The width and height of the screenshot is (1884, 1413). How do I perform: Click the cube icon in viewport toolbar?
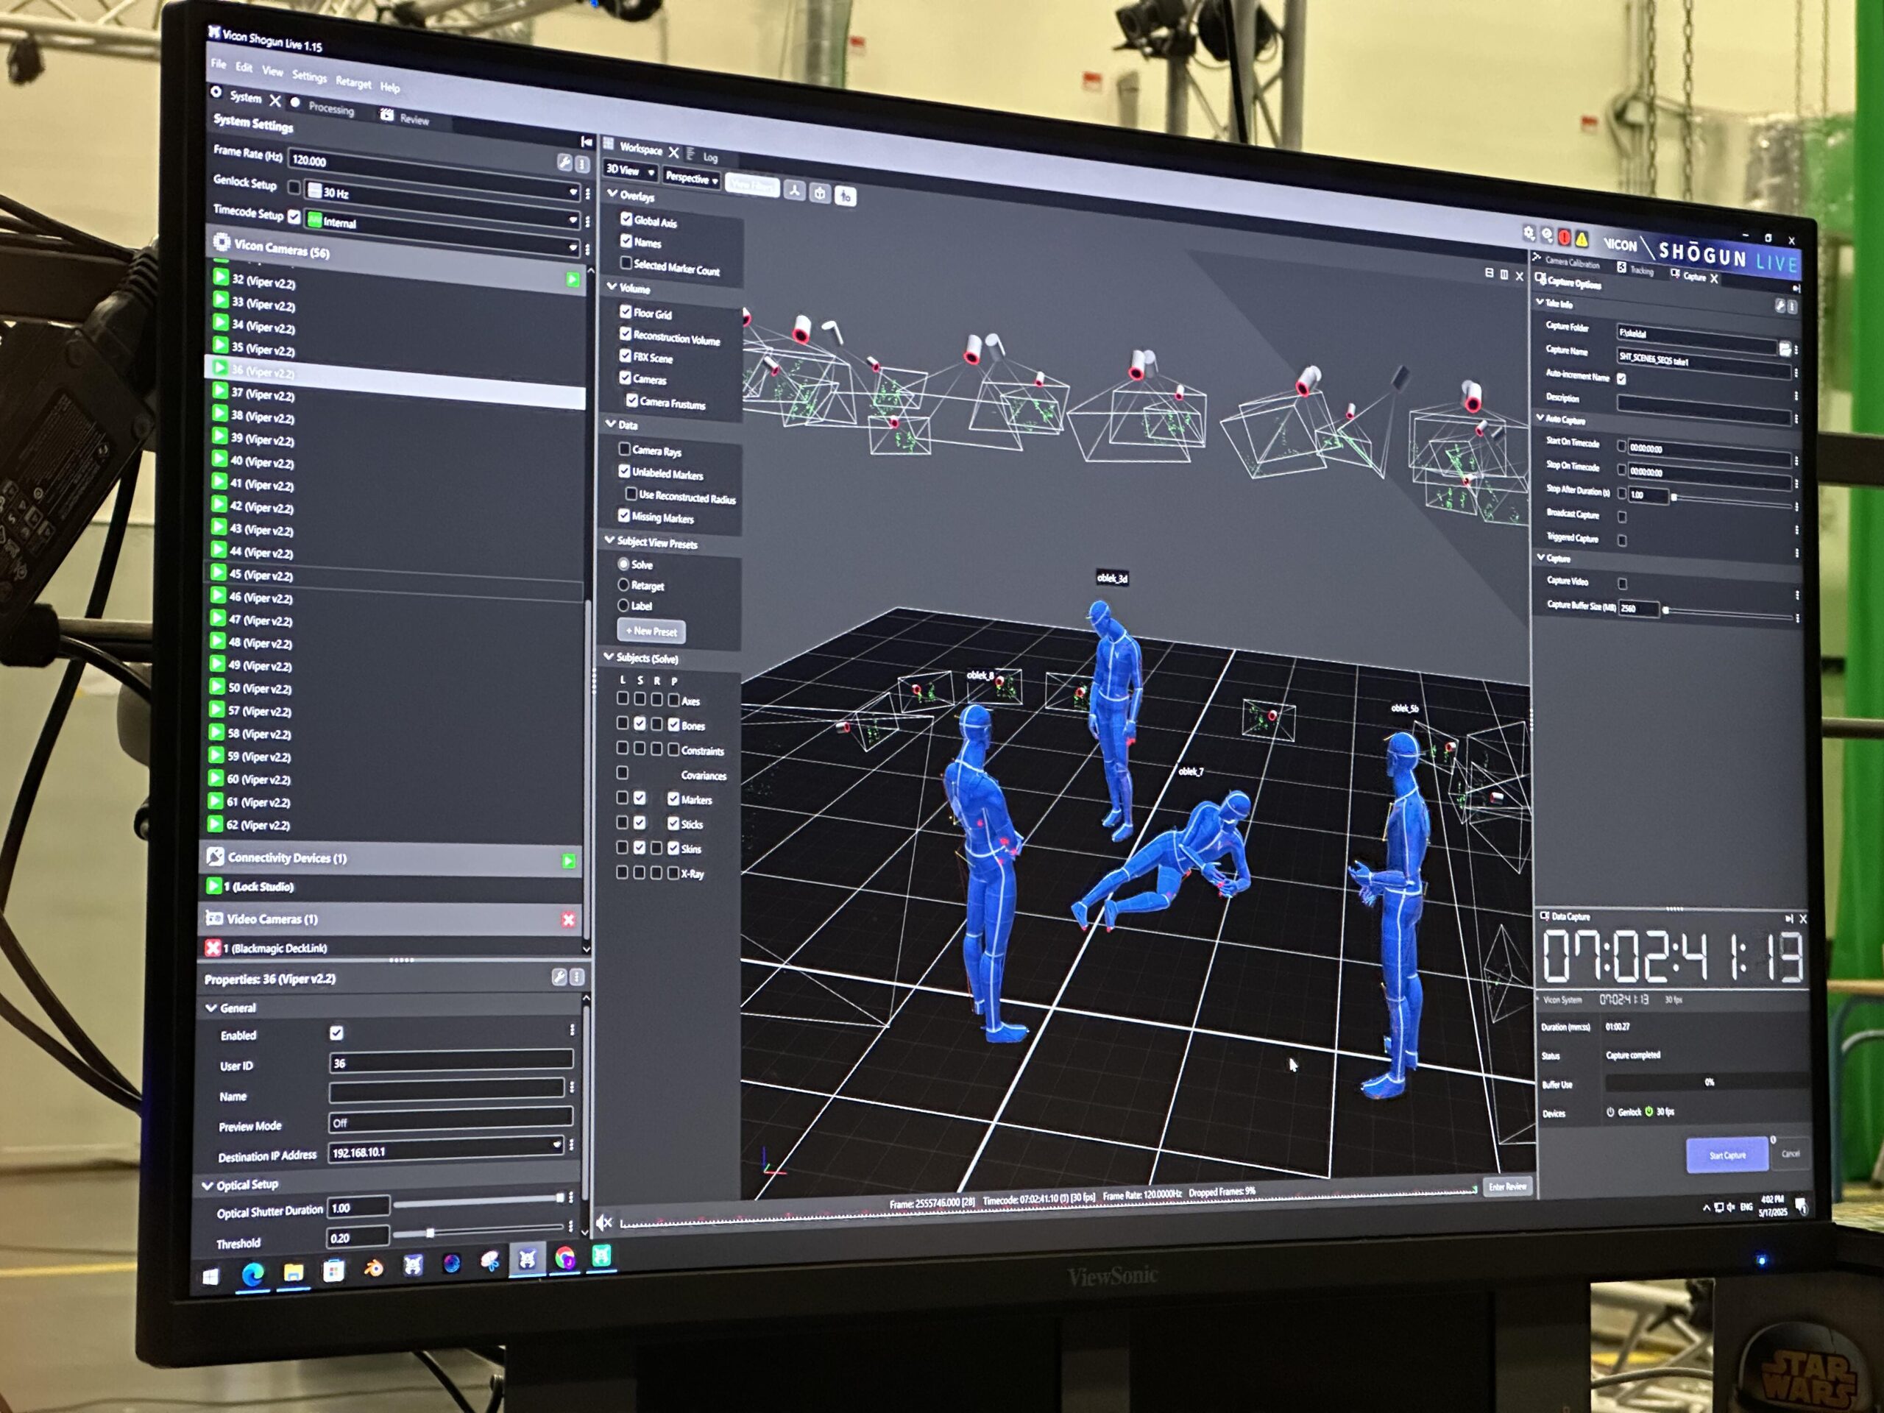click(x=819, y=194)
